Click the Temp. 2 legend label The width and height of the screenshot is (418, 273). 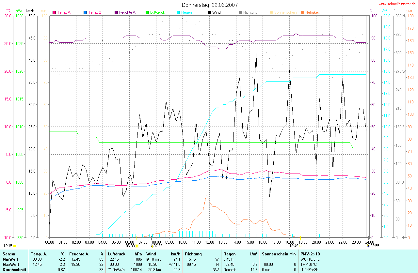(x=95, y=12)
